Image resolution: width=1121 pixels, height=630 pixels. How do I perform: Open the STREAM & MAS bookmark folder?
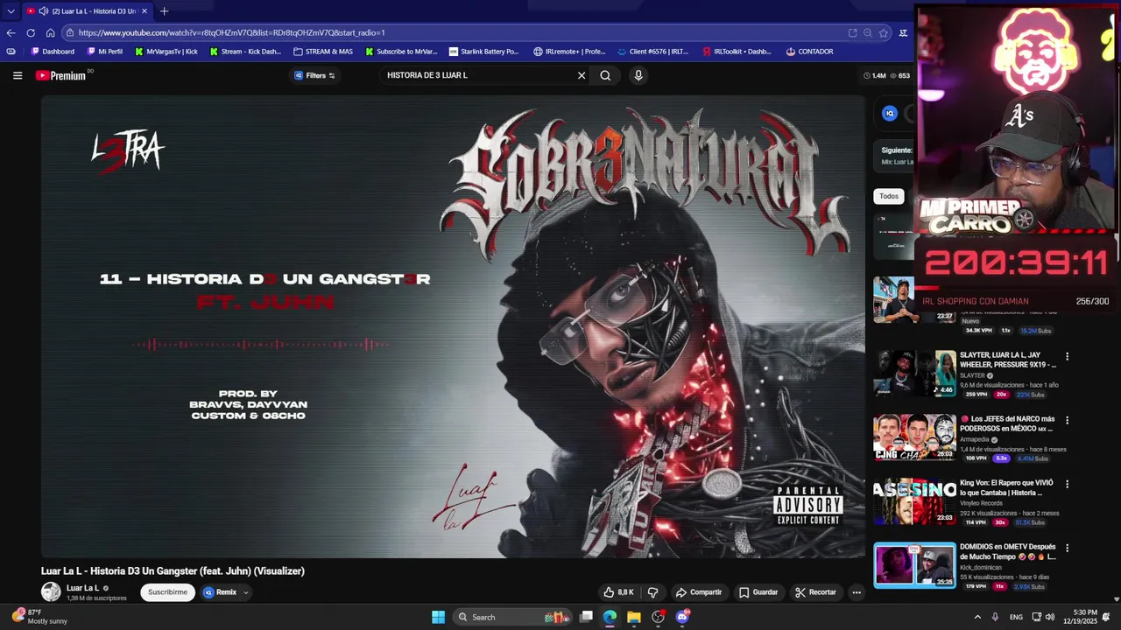pyautogui.click(x=323, y=52)
